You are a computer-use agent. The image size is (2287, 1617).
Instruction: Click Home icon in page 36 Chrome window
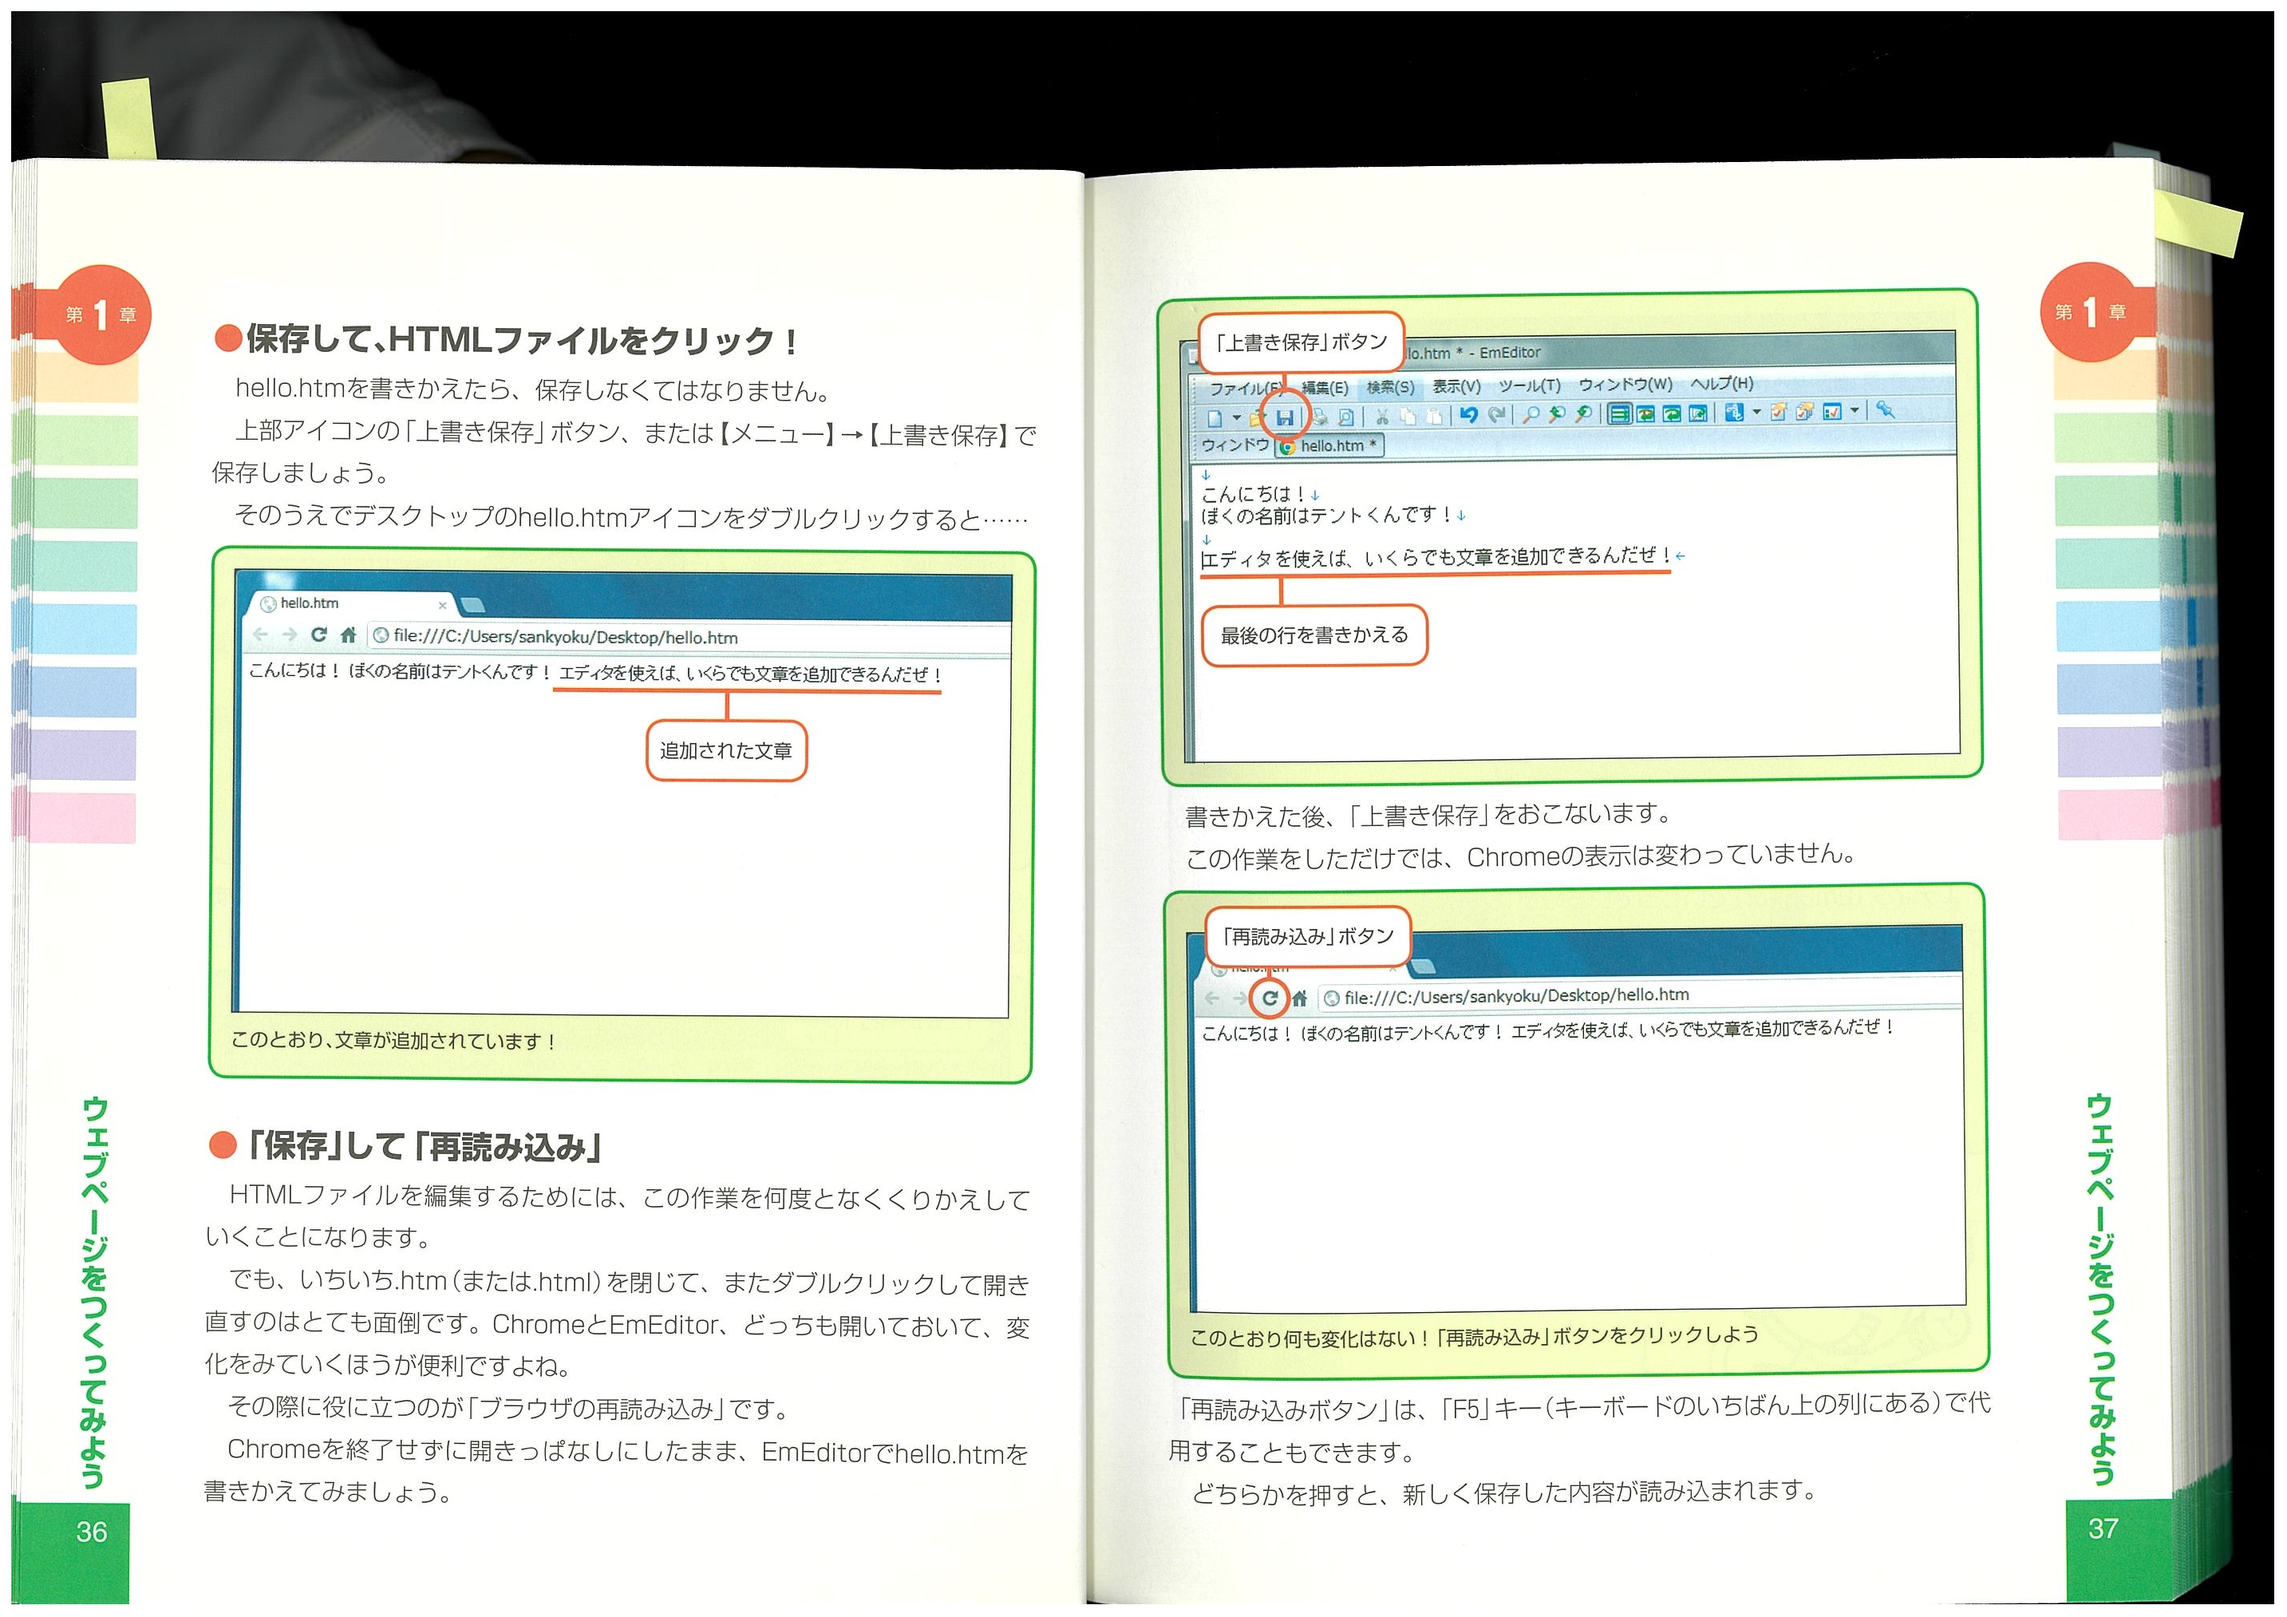coord(348,635)
